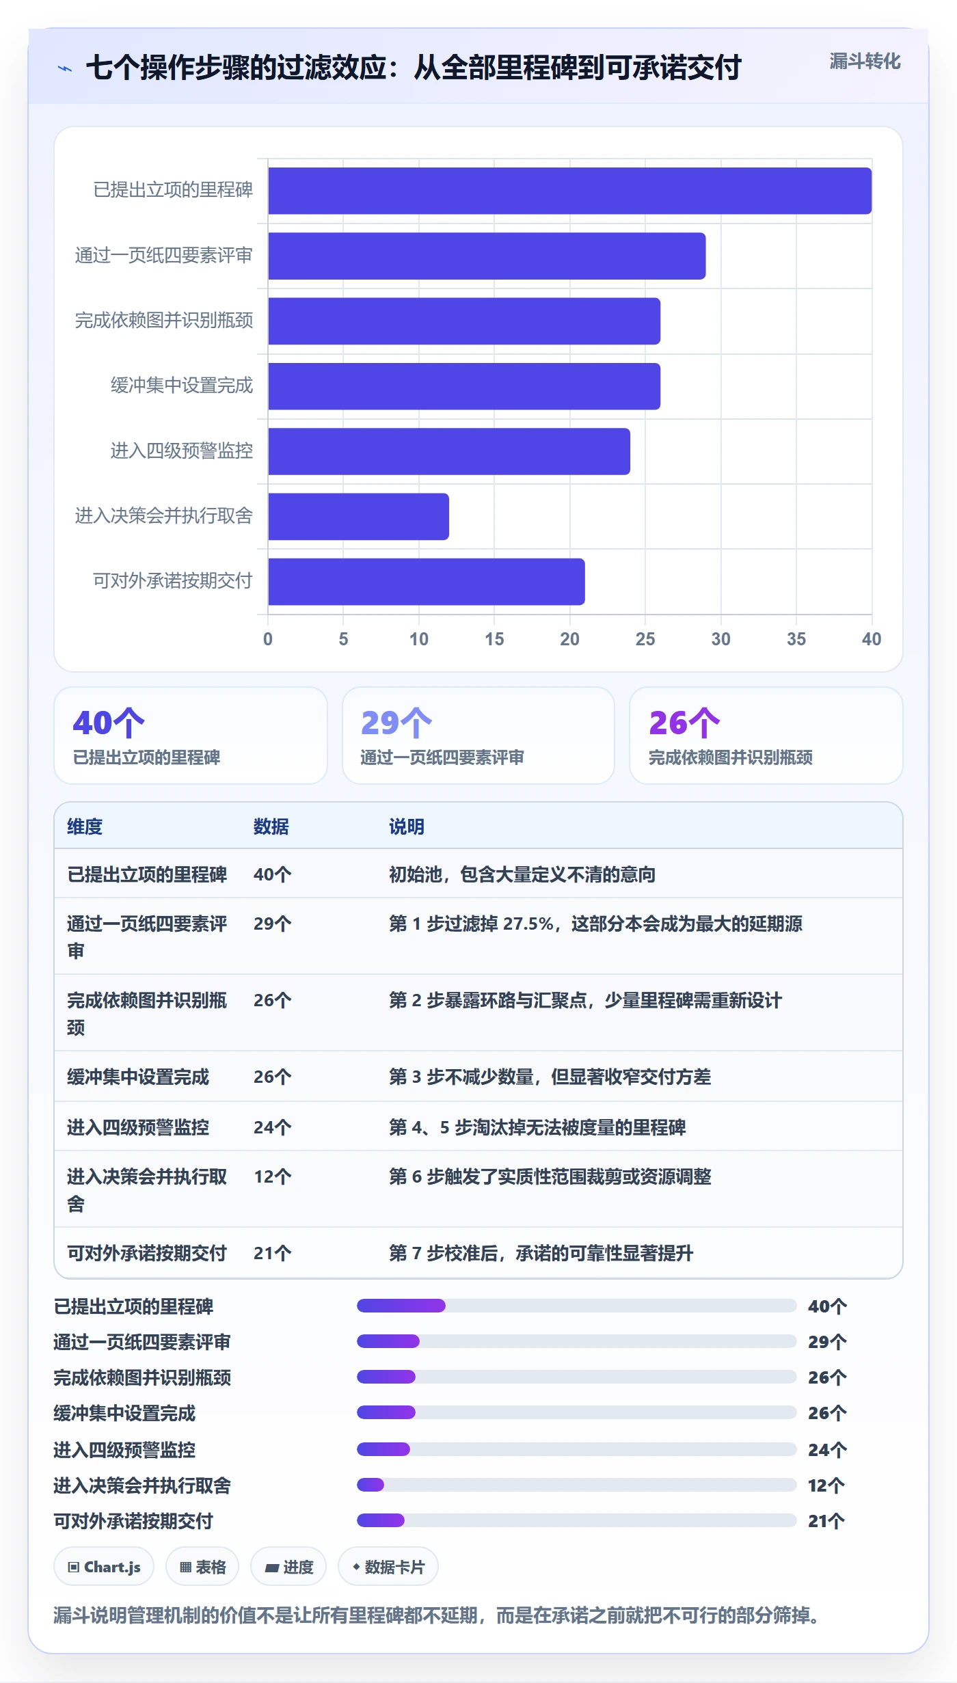The height and width of the screenshot is (1683, 957).
Task: Click chart category label 可对外承诺按期交付
Action: coord(173,581)
